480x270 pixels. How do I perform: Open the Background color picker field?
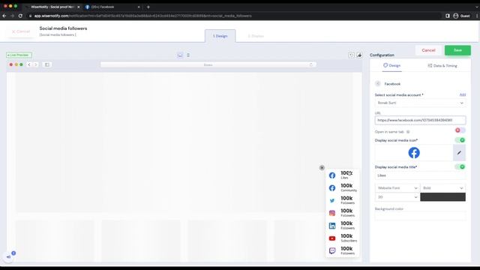coord(420,216)
